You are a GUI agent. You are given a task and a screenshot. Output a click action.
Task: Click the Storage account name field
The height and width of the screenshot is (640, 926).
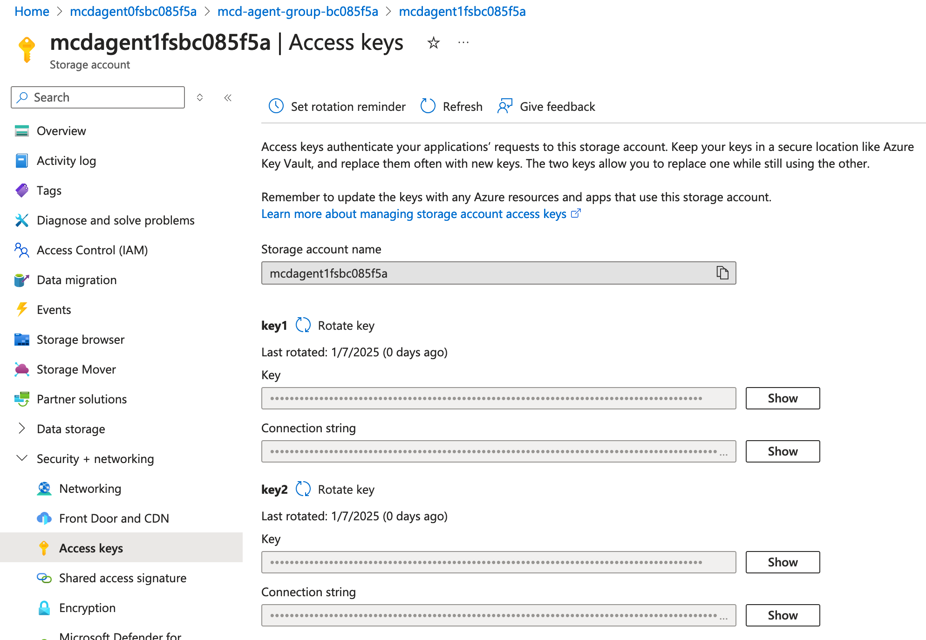[x=498, y=273]
